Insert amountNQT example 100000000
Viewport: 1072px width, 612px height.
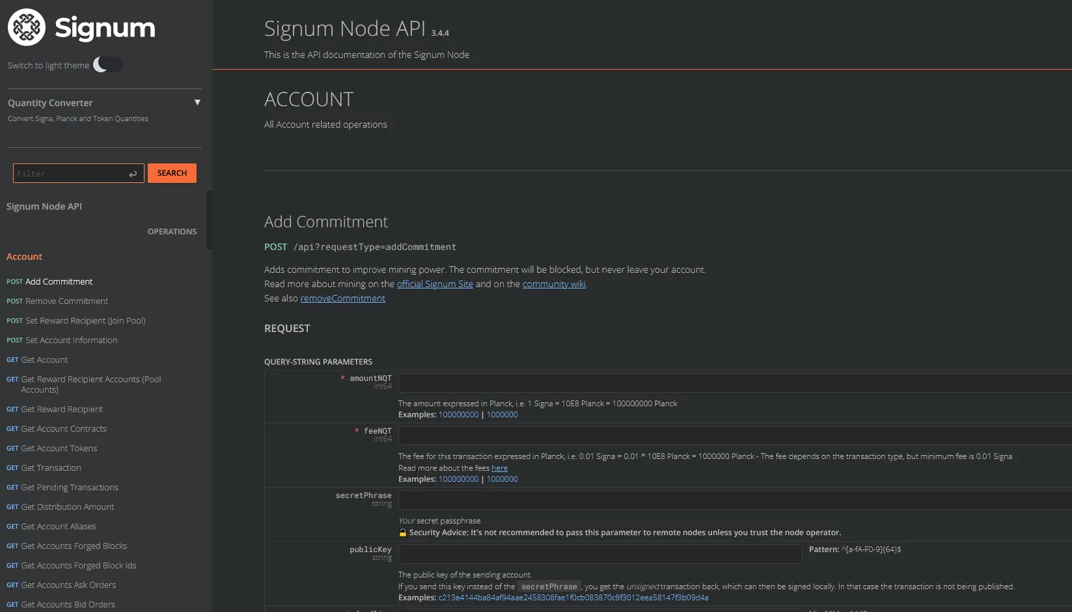tap(458, 415)
